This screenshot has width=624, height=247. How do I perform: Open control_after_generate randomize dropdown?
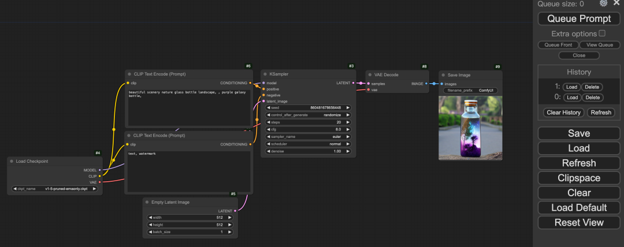(309, 115)
